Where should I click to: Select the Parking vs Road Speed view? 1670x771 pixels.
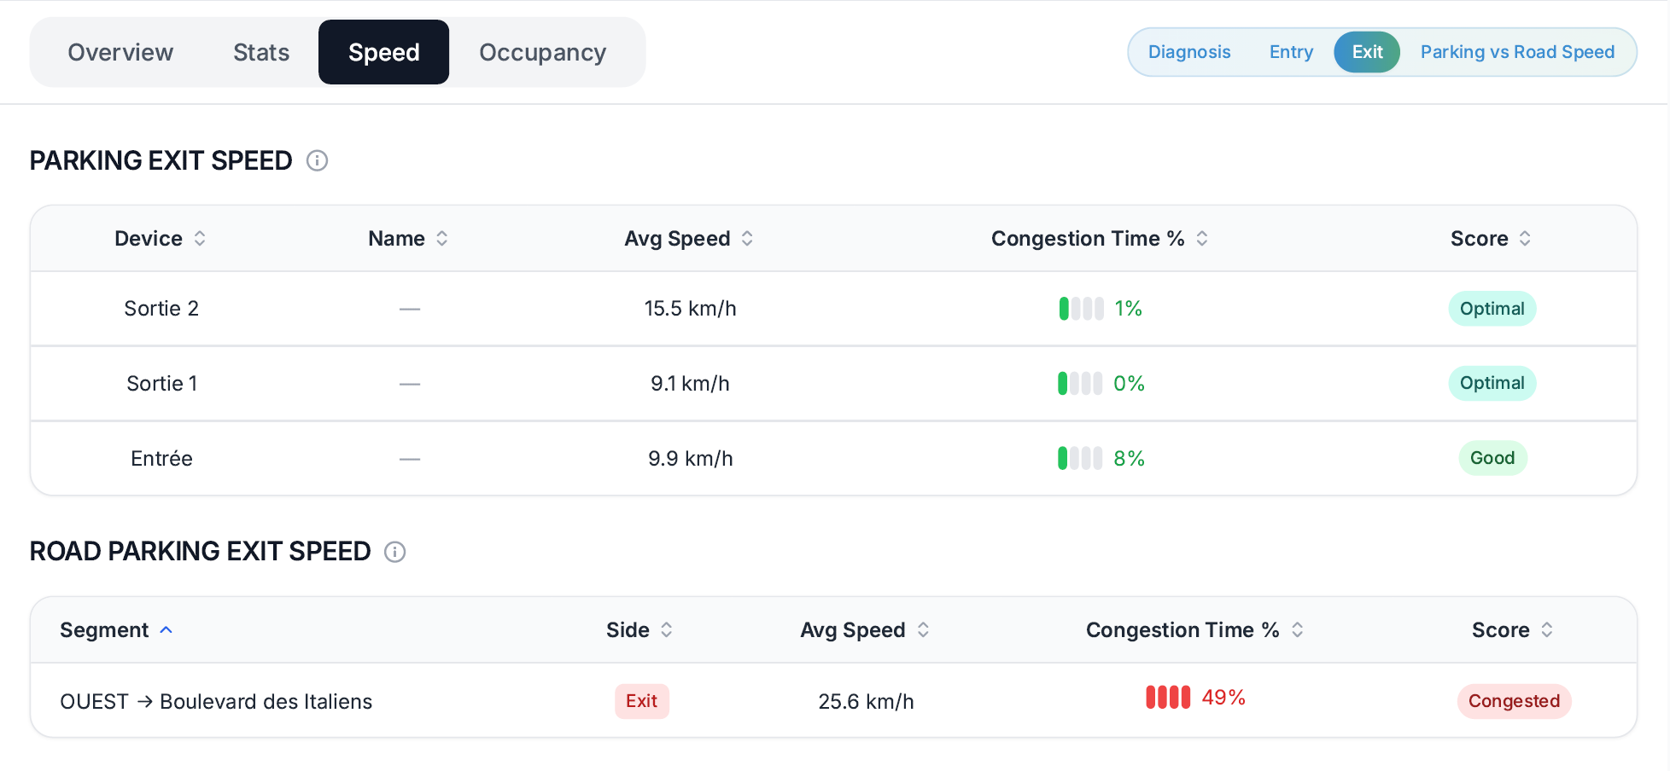[1518, 52]
